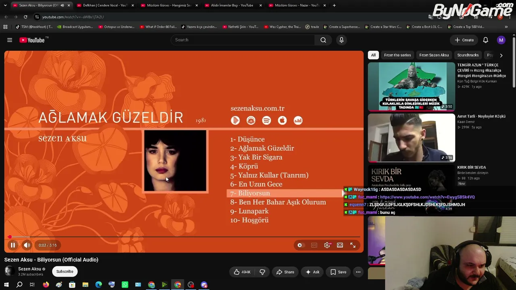Toggle subtitles with the CC button
Viewport: 516px width, 290px height.
click(x=314, y=245)
